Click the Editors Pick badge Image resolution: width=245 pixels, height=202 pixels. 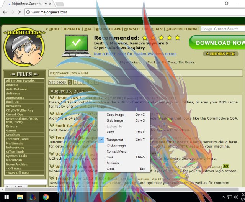pyautogui.click(x=220, y=54)
